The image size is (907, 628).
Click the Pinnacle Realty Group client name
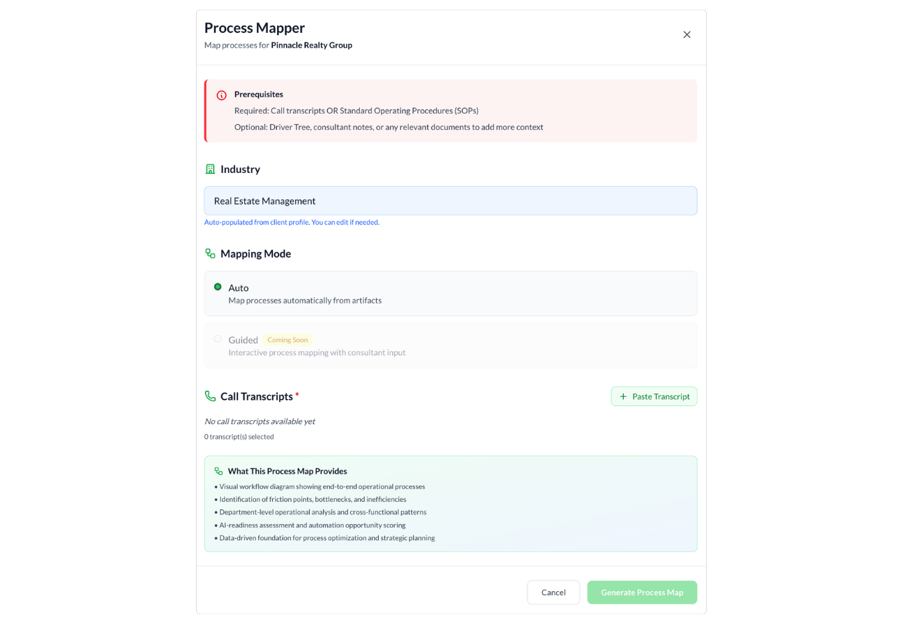click(312, 45)
